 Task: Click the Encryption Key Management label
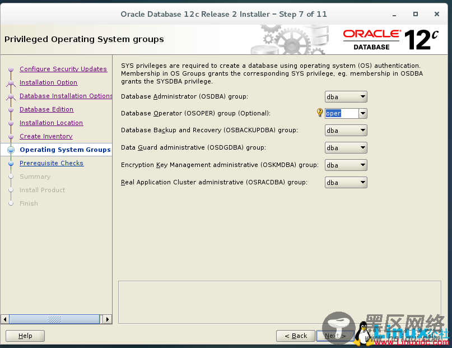tap(220, 165)
